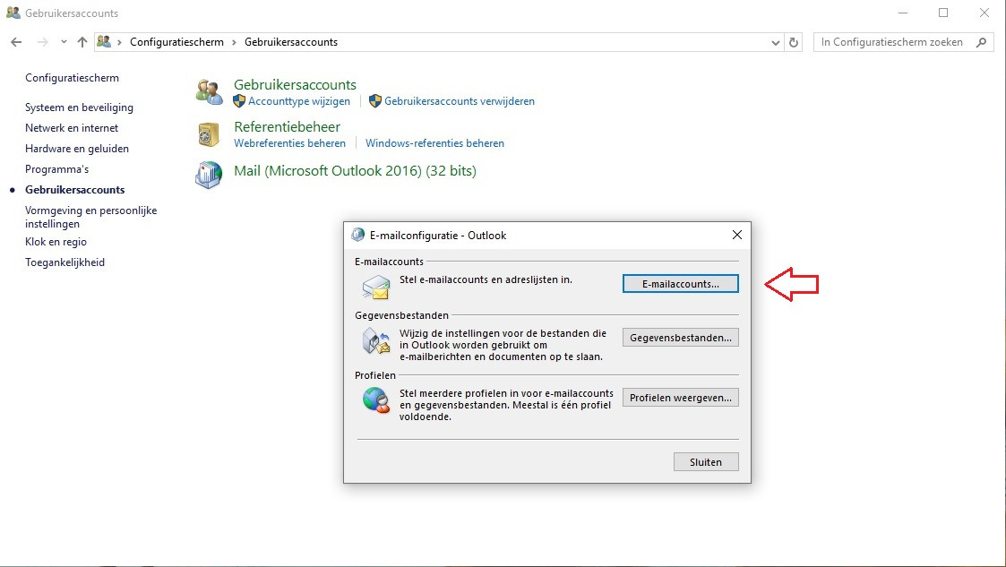This screenshot has height=567, width=1006.
Task: Open Toegankelijkheid in the sidebar
Action: click(64, 262)
